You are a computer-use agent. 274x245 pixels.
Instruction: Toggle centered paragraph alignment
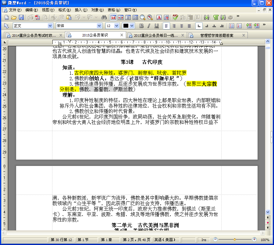(182, 26)
